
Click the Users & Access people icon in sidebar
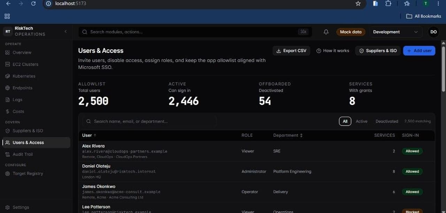pyautogui.click(x=8, y=142)
